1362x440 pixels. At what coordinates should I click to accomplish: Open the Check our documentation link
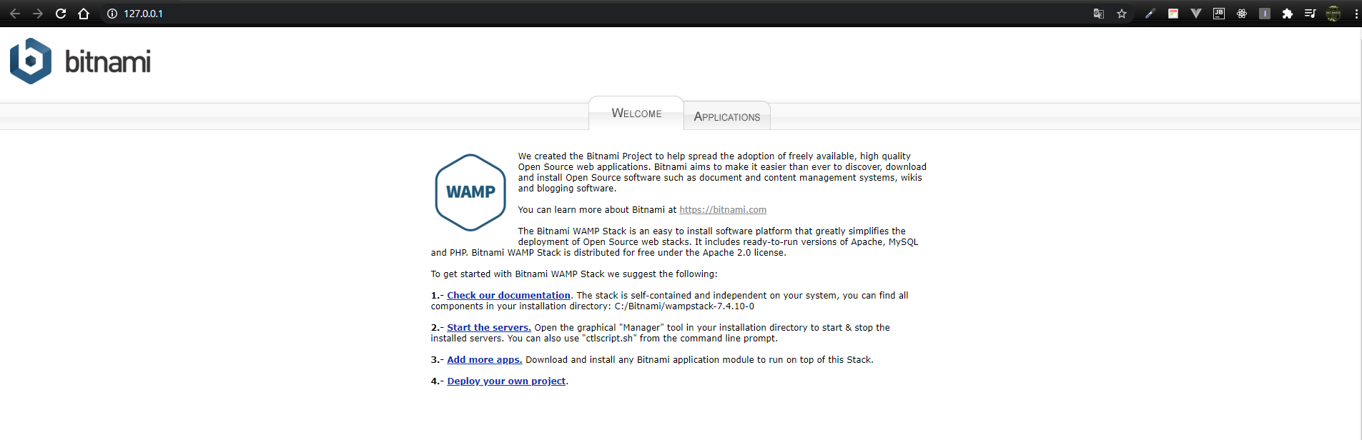pos(508,296)
